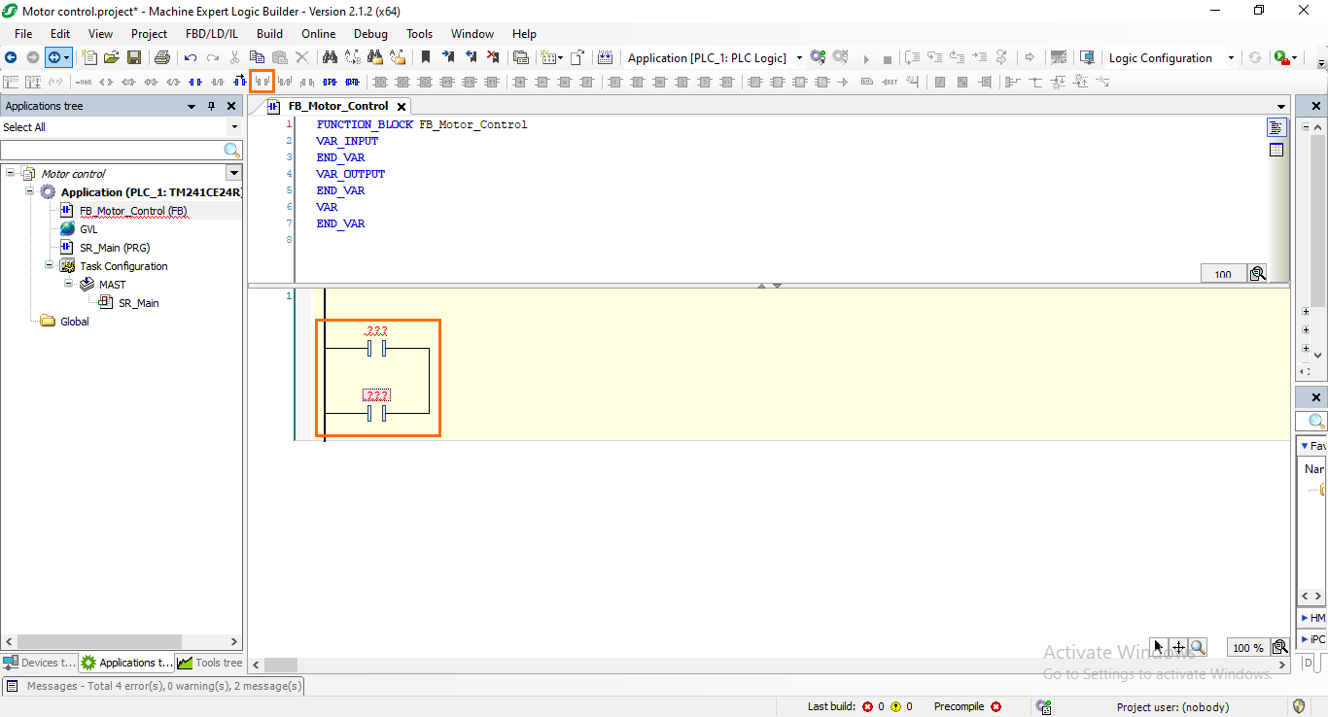Image resolution: width=1328 pixels, height=717 pixels.
Task: Select the highlighted parallel contact tool
Action: click(x=262, y=82)
